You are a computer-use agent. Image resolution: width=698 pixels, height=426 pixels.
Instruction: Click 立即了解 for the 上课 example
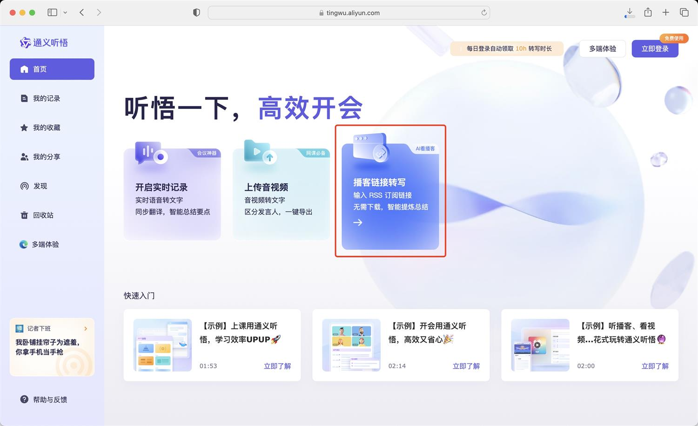tap(277, 366)
